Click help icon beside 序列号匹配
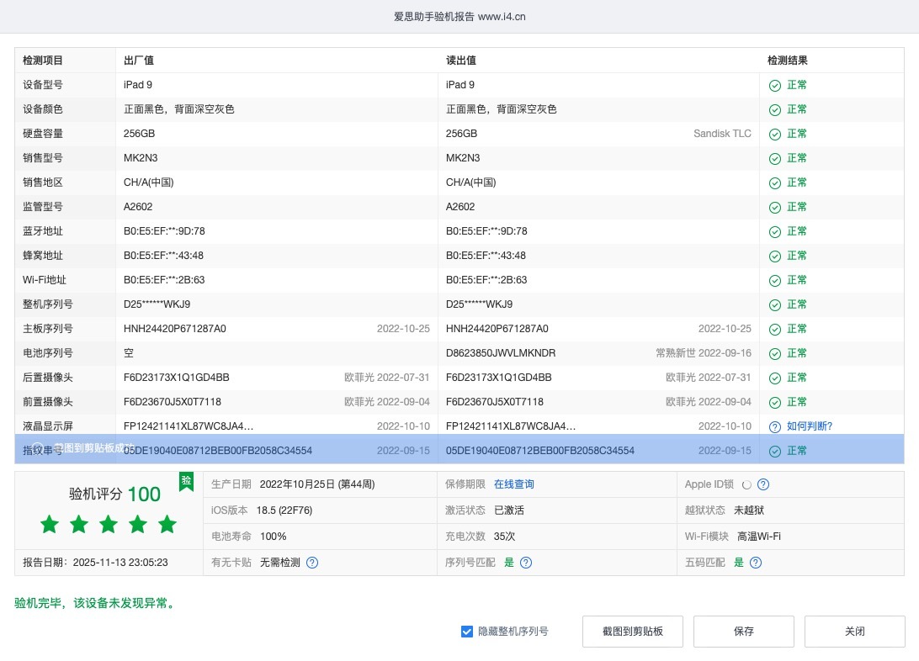The height and width of the screenshot is (661, 919). [526, 563]
